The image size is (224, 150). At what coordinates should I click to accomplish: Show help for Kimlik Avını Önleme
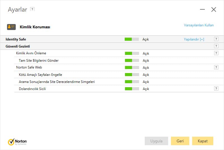coord(216,53)
